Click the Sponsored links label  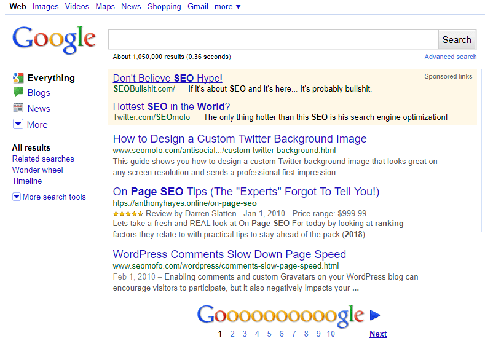(x=448, y=76)
